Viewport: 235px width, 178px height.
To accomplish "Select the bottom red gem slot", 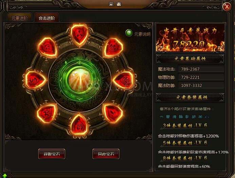I will tap(79, 125).
